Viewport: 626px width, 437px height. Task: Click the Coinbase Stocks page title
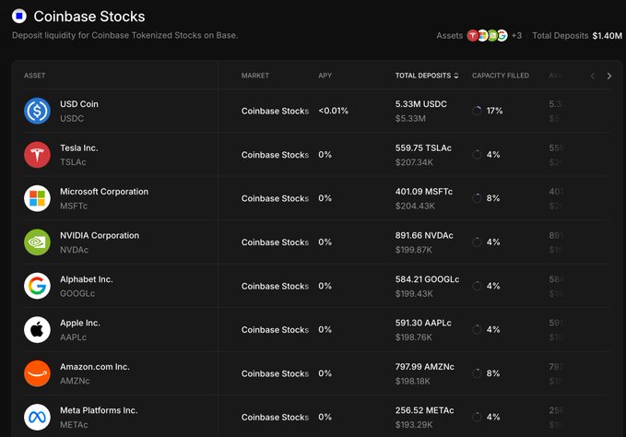click(x=89, y=17)
